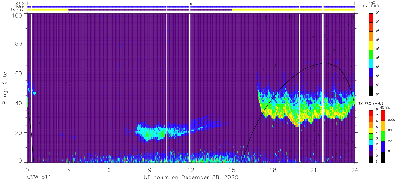Click the x-axis tick label '6'
This screenshot has height=184, width=399.
click(109, 170)
